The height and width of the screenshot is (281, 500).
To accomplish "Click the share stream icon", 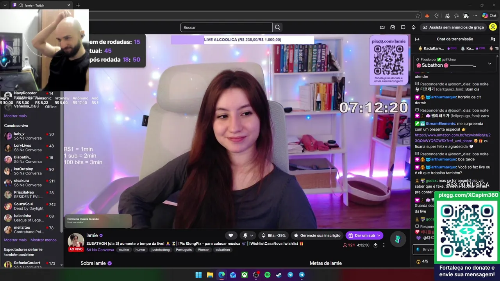I will point(375,245).
